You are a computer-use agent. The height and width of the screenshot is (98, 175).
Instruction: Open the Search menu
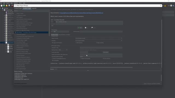pos(8,3)
